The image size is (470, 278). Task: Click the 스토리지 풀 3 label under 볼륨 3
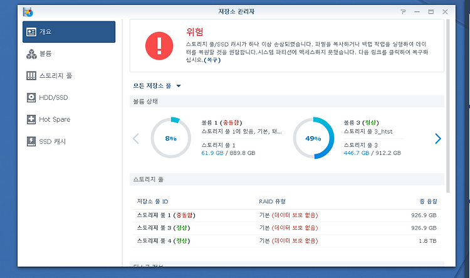[x=361, y=146]
